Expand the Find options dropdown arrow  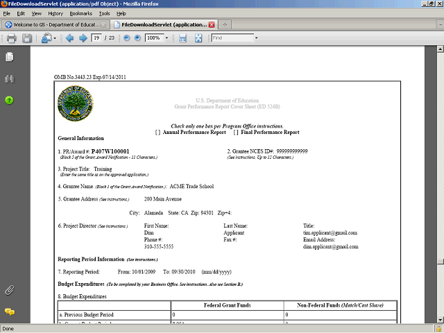[x=256, y=37]
